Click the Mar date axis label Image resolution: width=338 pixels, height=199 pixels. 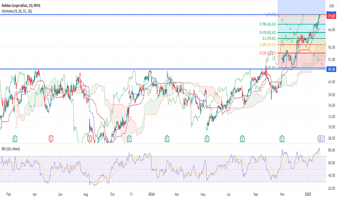coord(177,194)
